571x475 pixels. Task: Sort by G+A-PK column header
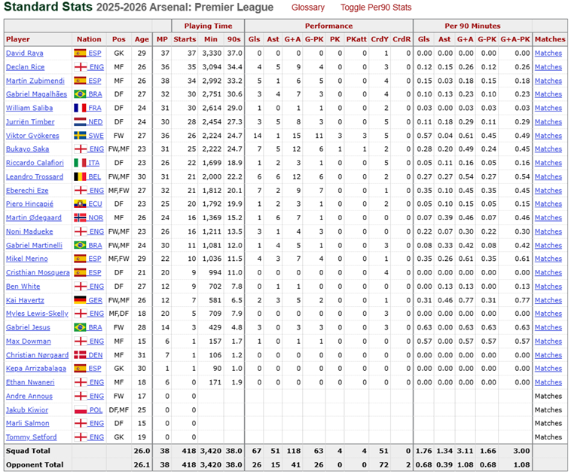(x=515, y=39)
